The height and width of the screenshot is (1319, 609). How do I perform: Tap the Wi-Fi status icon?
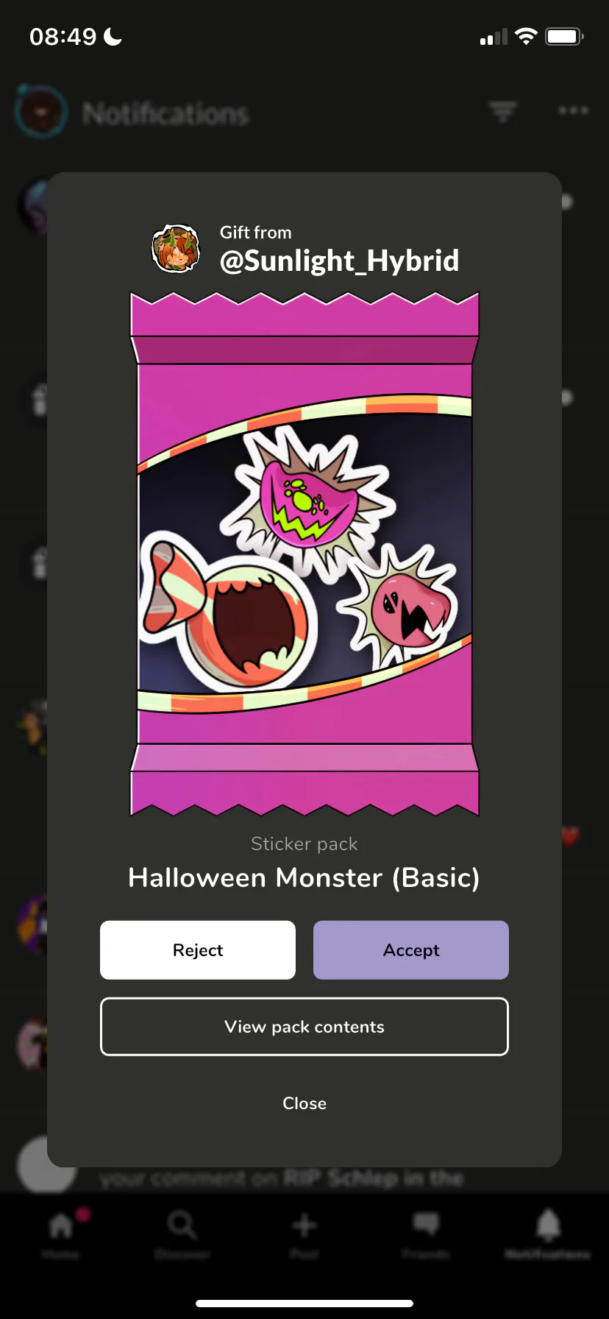(526, 36)
